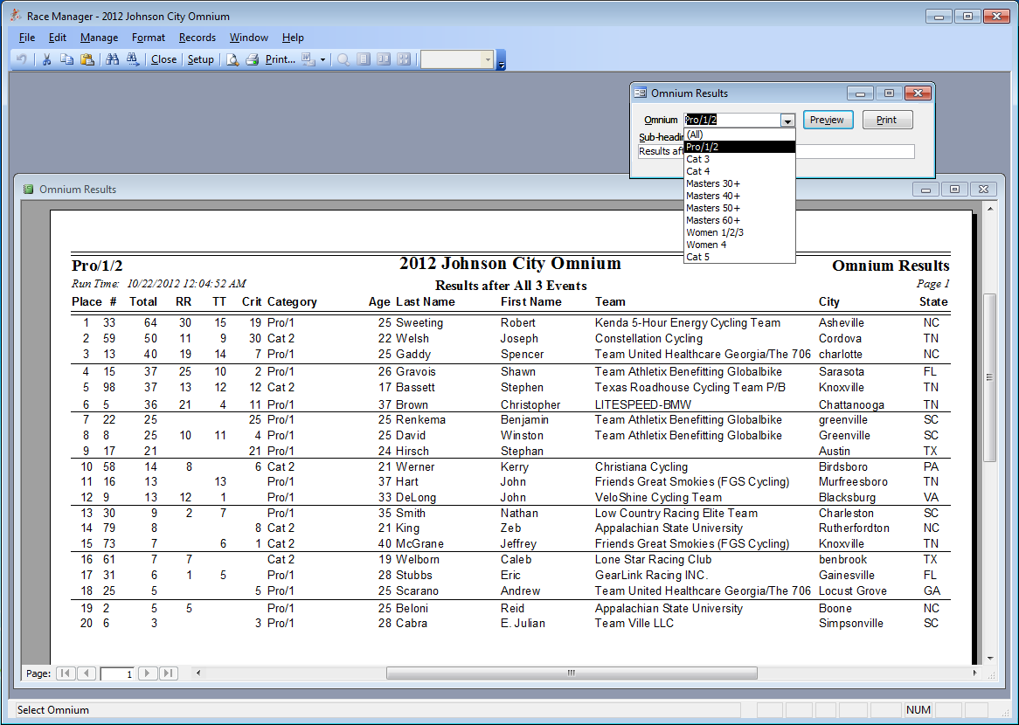Open Print Preview with the magnifier-page icon
The image size is (1019, 725).
coord(232,59)
